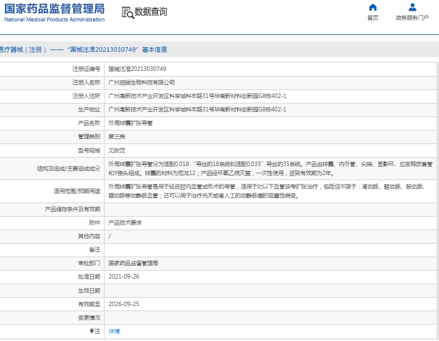Click the 首页 home link text
439x341 pixels.
(x=373, y=18)
